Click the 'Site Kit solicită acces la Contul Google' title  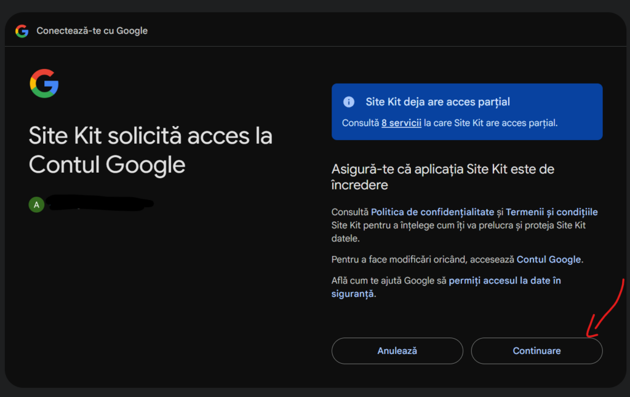pos(151,150)
